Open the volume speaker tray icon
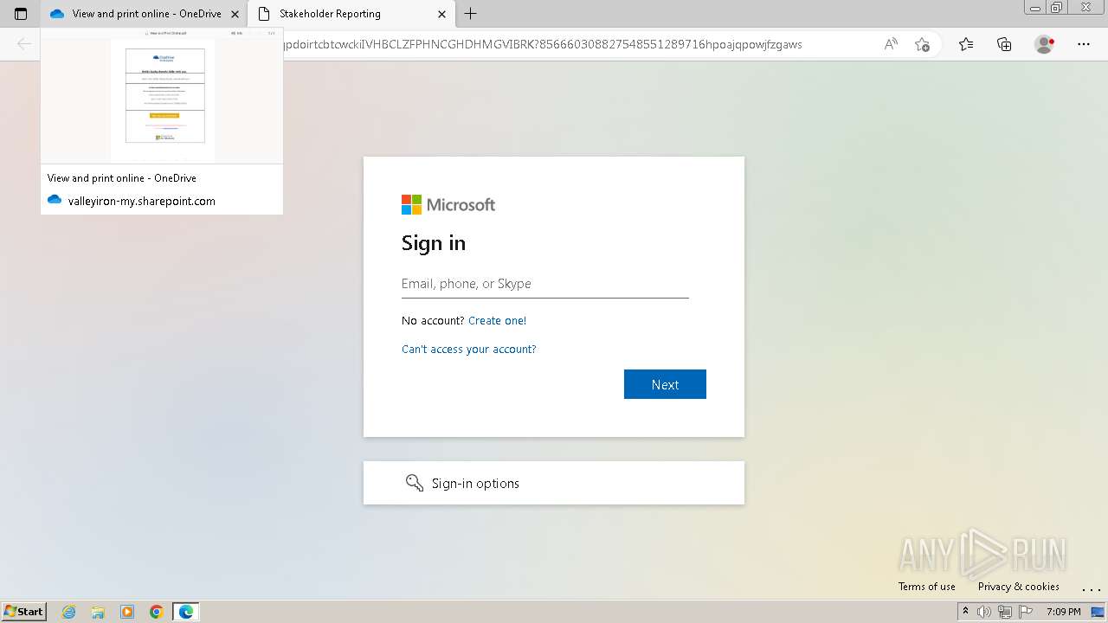 [x=984, y=612]
